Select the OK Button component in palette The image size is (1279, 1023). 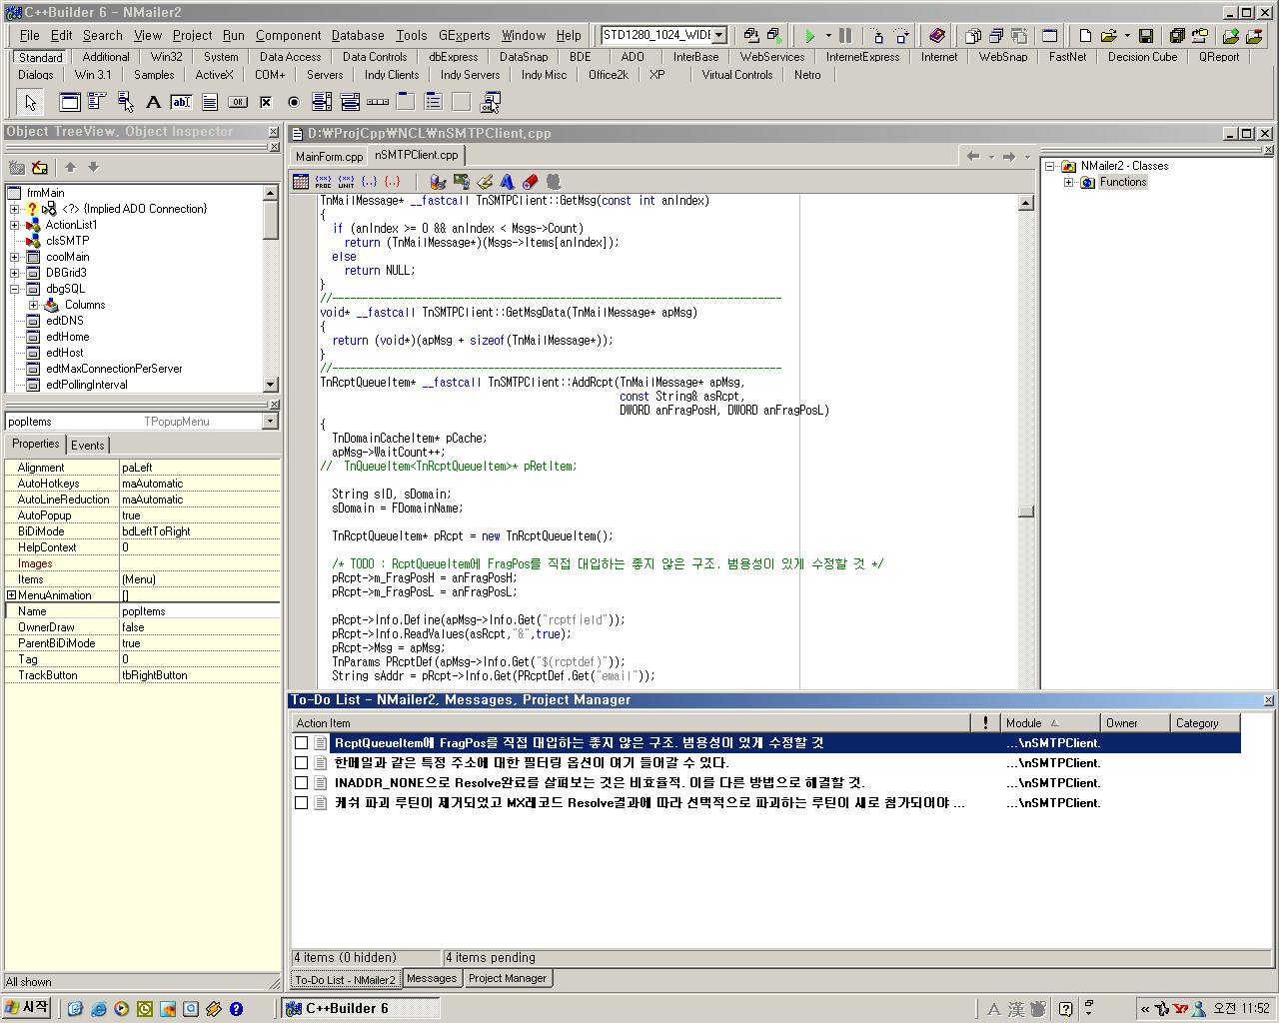coord(238,102)
